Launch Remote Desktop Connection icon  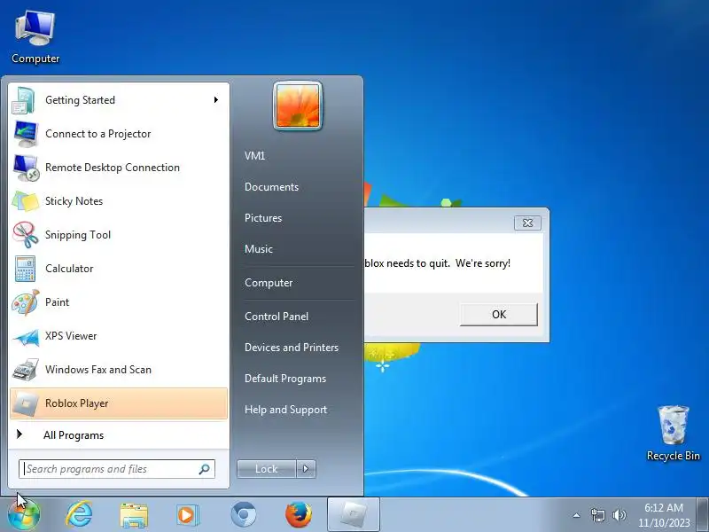[x=26, y=168]
